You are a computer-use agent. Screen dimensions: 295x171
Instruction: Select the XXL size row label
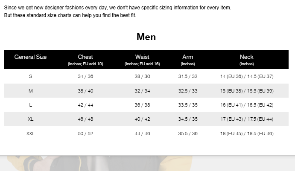pyautogui.click(x=30, y=133)
